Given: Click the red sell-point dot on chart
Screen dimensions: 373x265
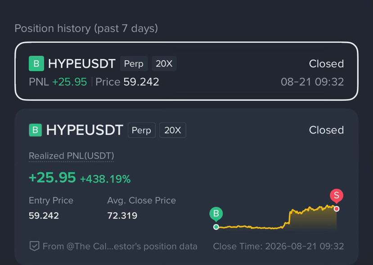Looking at the screenshot, I should 337,209.
